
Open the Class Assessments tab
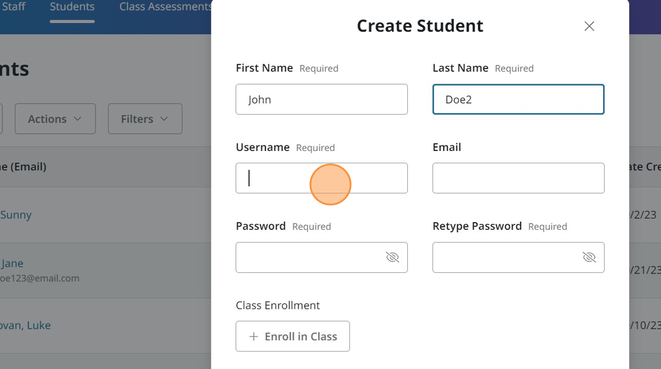[165, 8]
